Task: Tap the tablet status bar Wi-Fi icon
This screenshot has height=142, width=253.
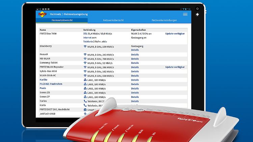Action: tap(184, 9)
